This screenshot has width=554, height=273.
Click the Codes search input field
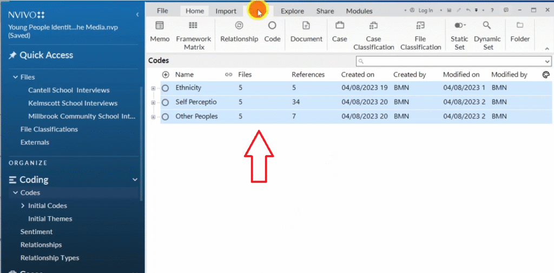pyautogui.click(x=453, y=61)
